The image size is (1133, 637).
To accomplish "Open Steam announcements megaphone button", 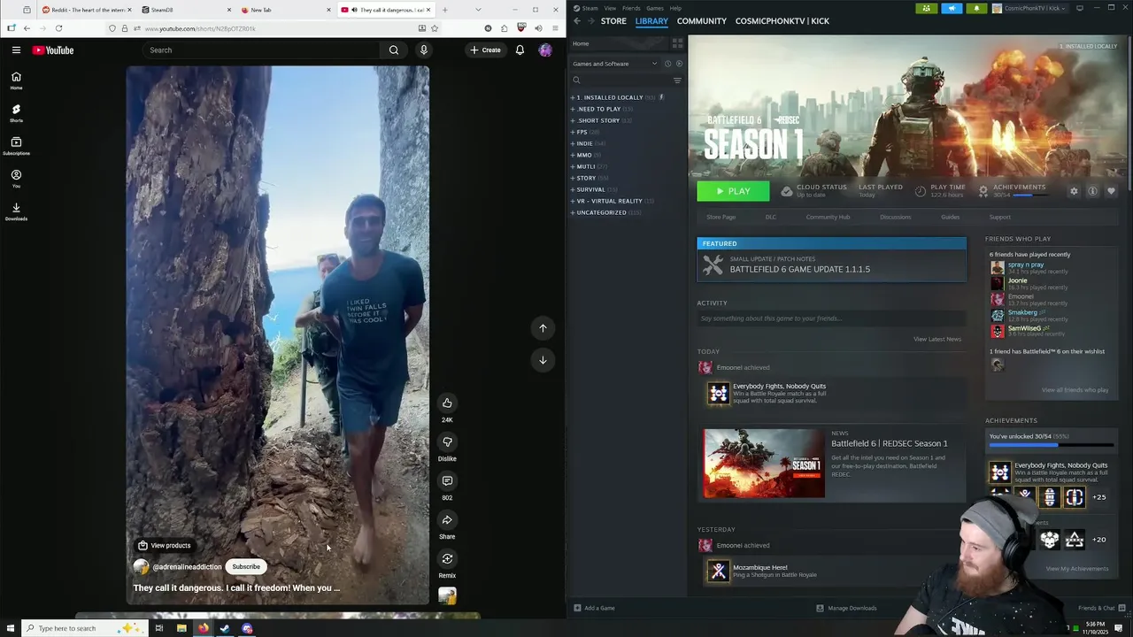I will pos(952,9).
